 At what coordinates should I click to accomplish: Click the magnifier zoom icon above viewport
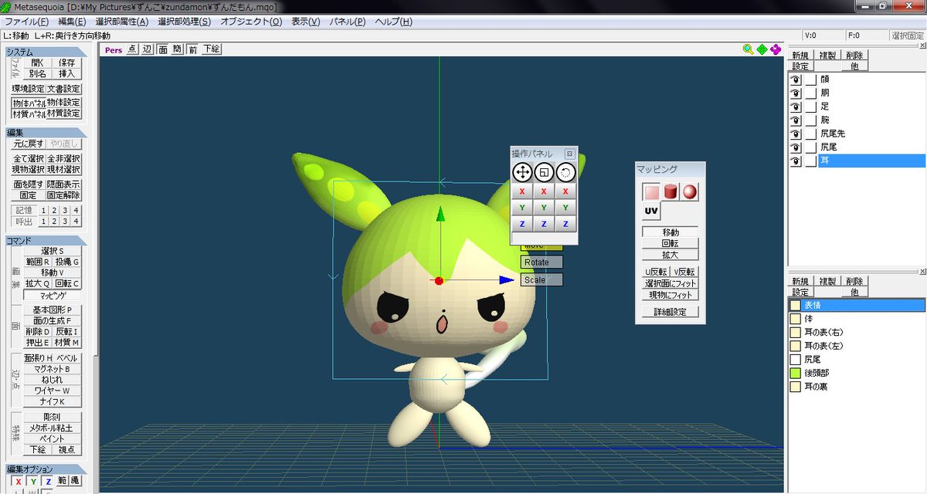coord(748,49)
